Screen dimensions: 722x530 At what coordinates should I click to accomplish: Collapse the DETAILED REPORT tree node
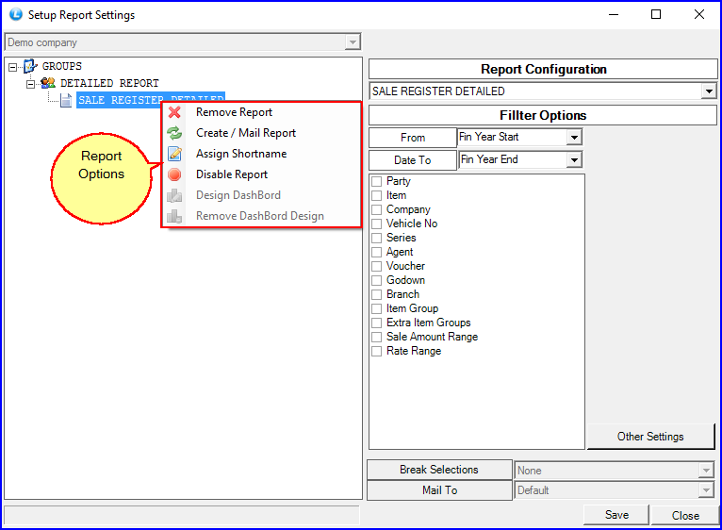[30, 84]
